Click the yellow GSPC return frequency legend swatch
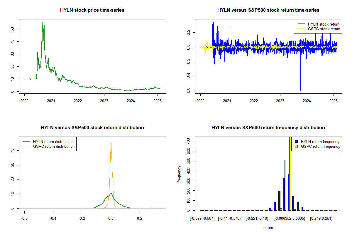The height and width of the screenshot is (235, 352). (x=296, y=146)
